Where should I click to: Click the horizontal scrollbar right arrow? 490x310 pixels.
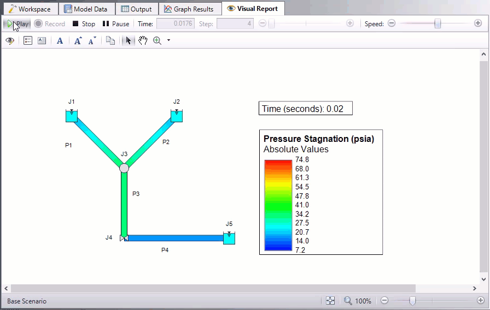pos(474,289)
